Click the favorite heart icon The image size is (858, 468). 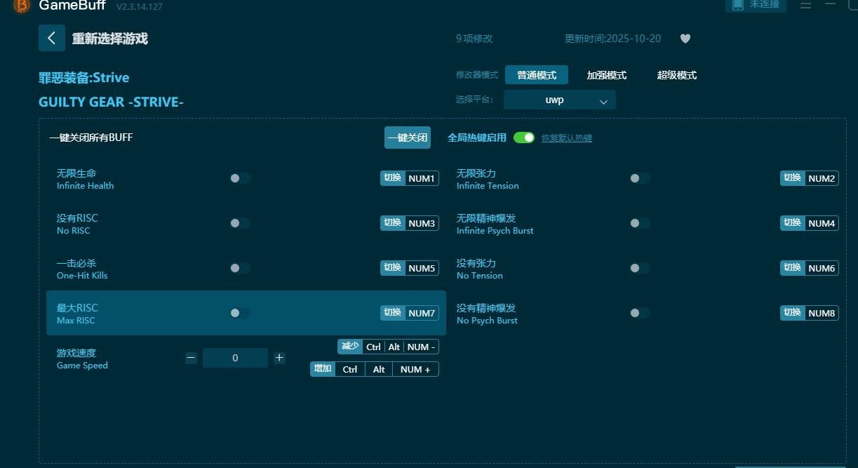point(685,39)
